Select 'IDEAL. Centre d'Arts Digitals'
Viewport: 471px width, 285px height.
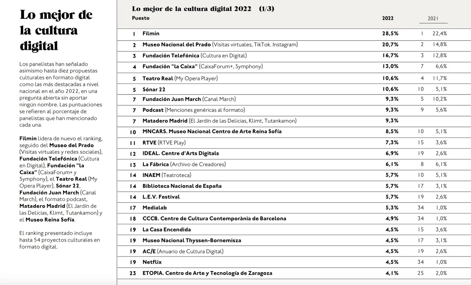(x=180, y=153)
